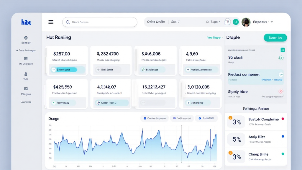Click the teal button in Draple header

click(275, 37)
